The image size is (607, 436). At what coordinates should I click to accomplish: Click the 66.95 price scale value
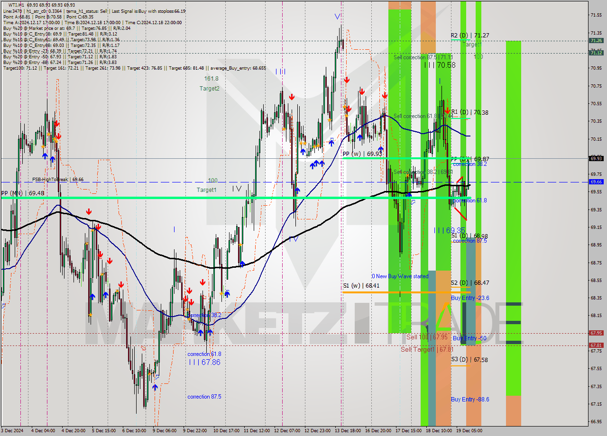596,421
